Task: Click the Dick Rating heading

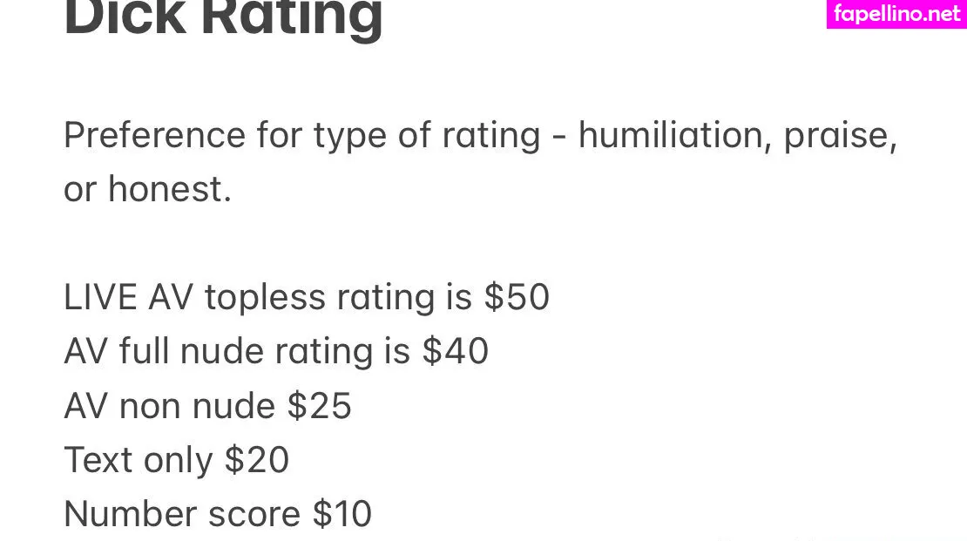Action: pyautogui.click(x=223, y=17)
